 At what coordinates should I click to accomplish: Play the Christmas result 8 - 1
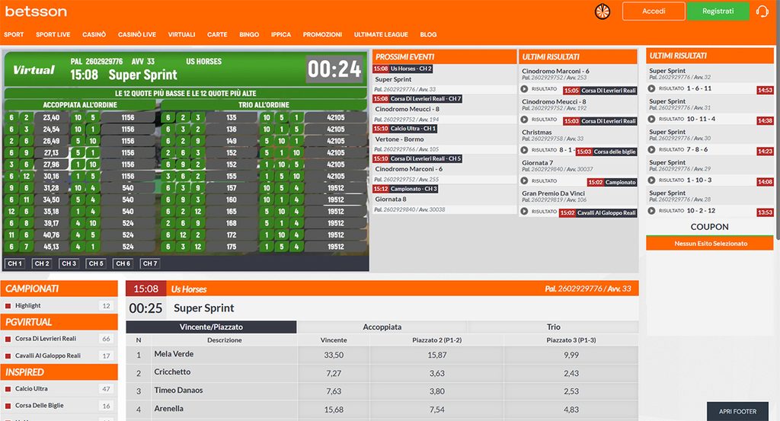coord(524,150)
